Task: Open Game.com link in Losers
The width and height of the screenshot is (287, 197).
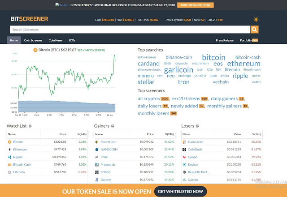Action: [x=196, y=142]
